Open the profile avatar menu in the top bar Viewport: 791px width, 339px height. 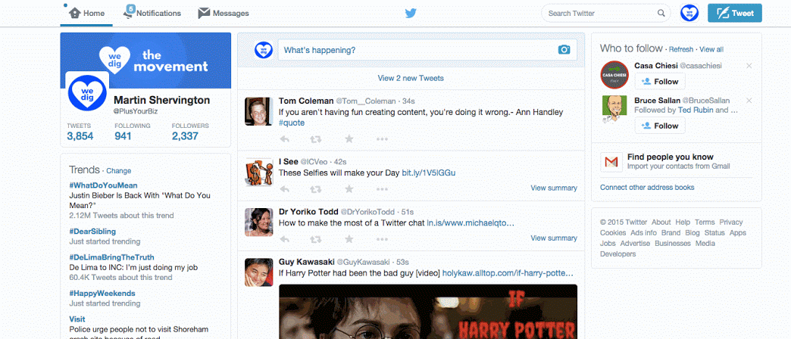click(x=689, y=13)
